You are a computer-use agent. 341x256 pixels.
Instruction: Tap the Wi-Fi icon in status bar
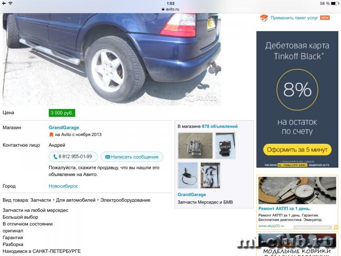[10, 3]
